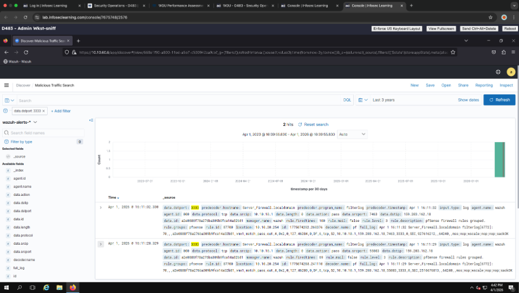
Task: Click Enforce US Keyboard Layout button
Action: (396, 28)
